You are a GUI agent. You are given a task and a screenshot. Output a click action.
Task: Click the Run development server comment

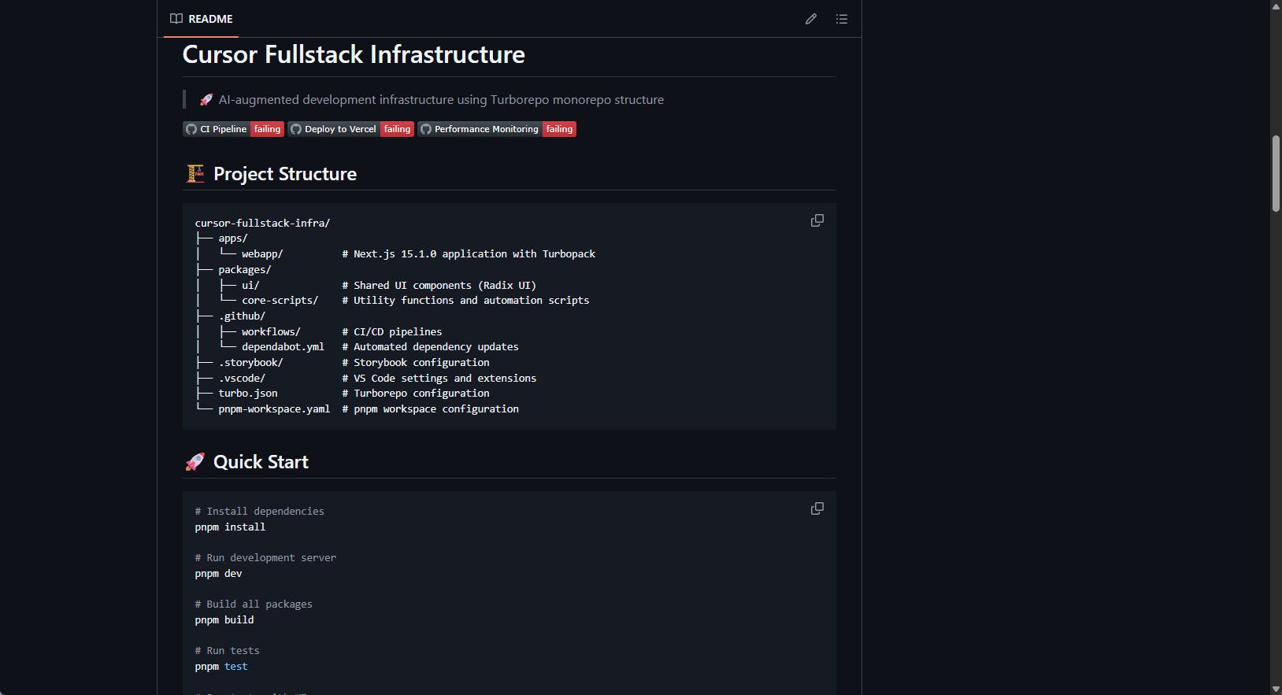tap(265, 558)
